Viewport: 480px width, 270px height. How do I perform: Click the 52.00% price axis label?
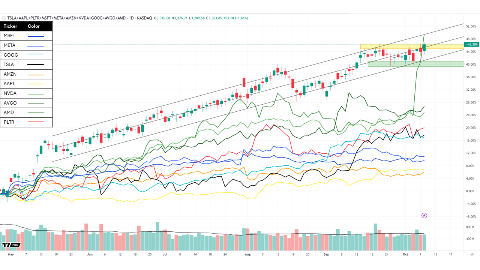(471, 27)
